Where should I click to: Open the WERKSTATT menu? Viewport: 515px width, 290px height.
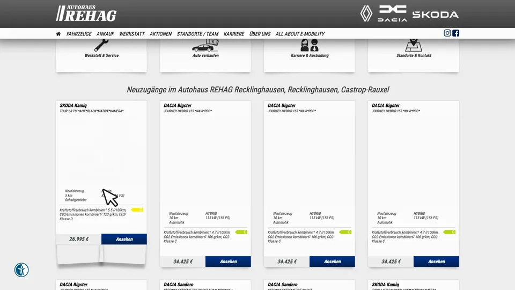[x=132, y=34]
